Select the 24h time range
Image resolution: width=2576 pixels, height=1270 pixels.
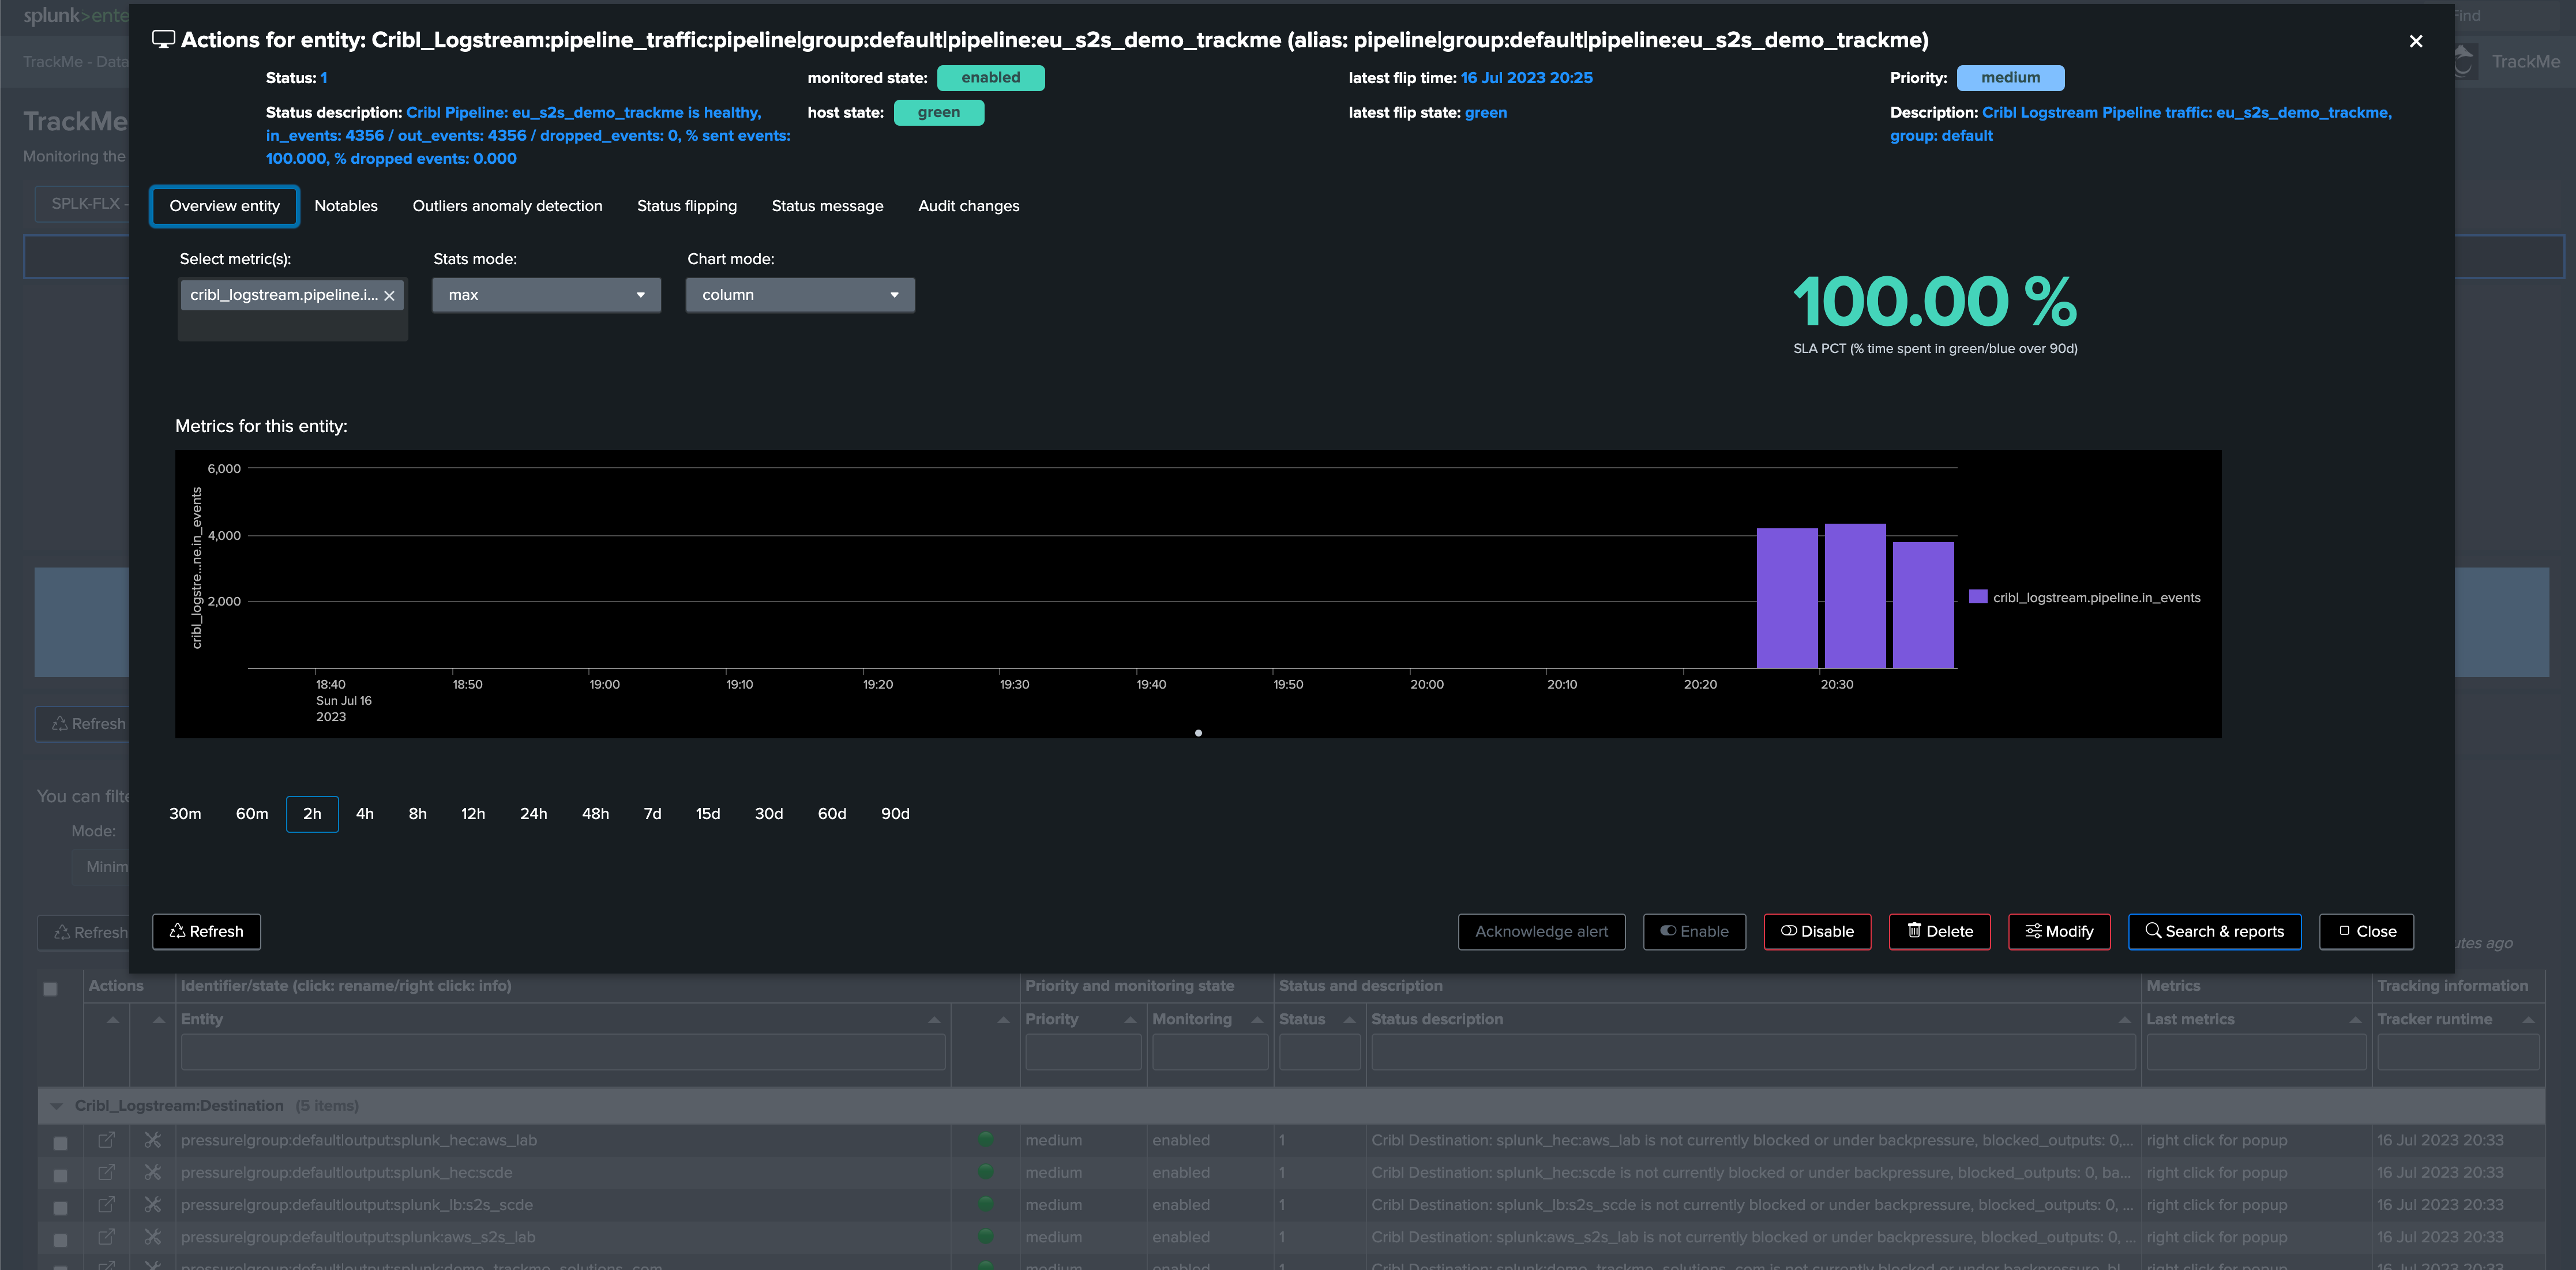coord(534,814)
